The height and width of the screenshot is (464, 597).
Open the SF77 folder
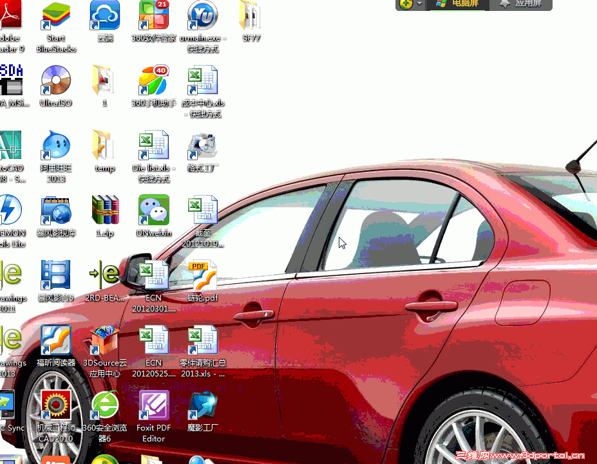pos(251,15)
